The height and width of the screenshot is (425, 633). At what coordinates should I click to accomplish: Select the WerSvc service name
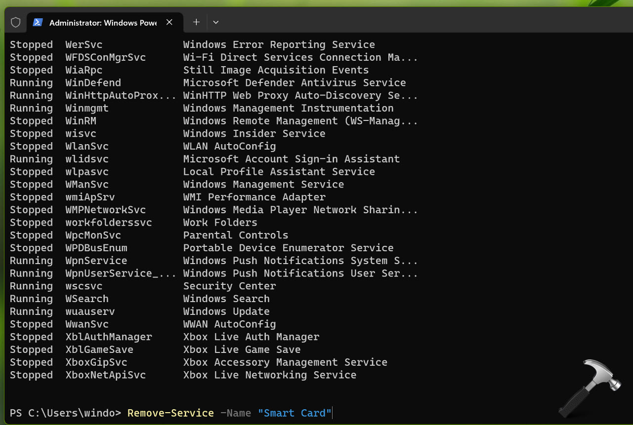(x=84, y=45)
